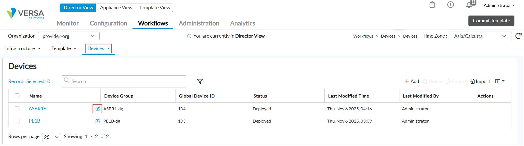Click the Records Selected : 0 text
This screenshot has height=146, width=524.
[x=29, y=81]
